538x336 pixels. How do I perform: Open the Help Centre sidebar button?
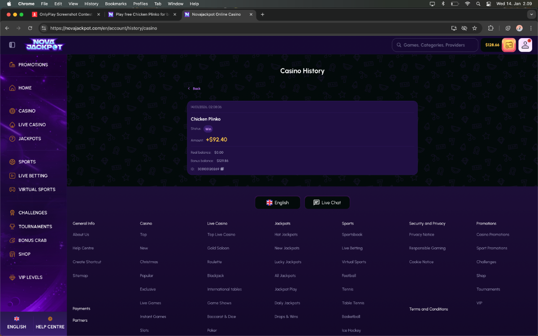[50, 323]
